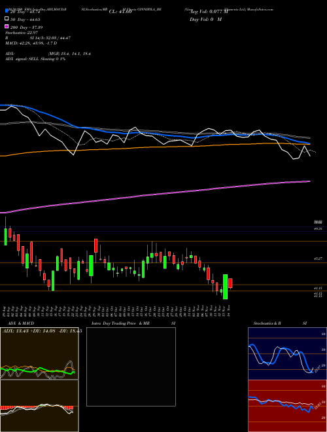Click the '49.28' price axis label
The image size is (327, 432).
(x=318, y=228)
